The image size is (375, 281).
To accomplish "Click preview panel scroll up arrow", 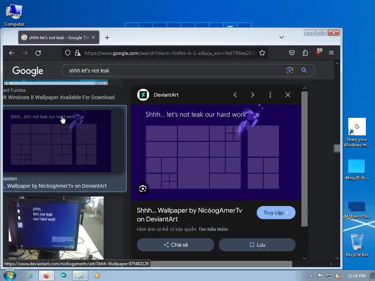I will pyautogui.click(x=304, y=88).
